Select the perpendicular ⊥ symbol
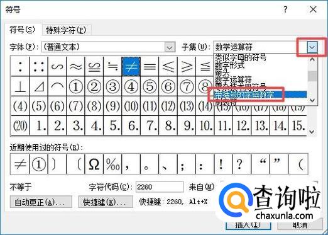328x235 pixels. coord(20,86)
